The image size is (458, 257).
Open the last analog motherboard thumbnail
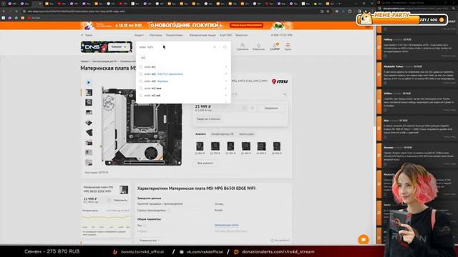coord(277,146)
